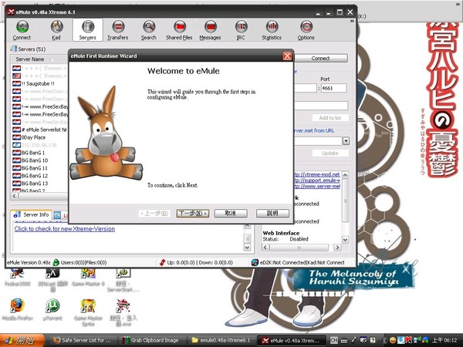This screenshot has width=463, height=347.
Task: Switch to 'Safe Server List for...' taskbar item
Action: (83, 340)
